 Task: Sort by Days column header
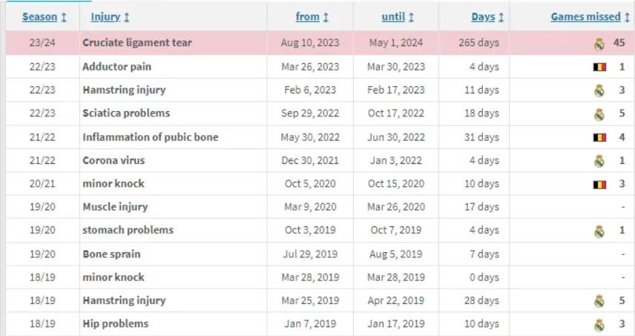pyautogui.click(x=483, y=17)
